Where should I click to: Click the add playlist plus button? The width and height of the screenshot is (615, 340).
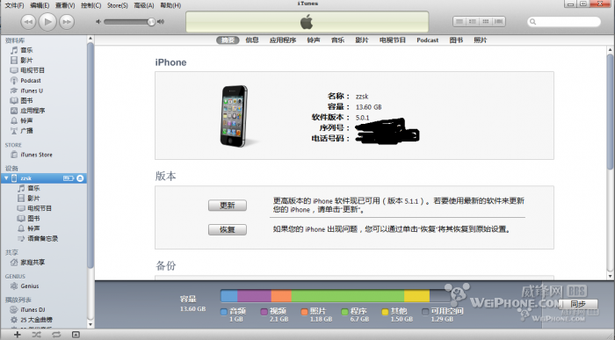tap(18, 335)
